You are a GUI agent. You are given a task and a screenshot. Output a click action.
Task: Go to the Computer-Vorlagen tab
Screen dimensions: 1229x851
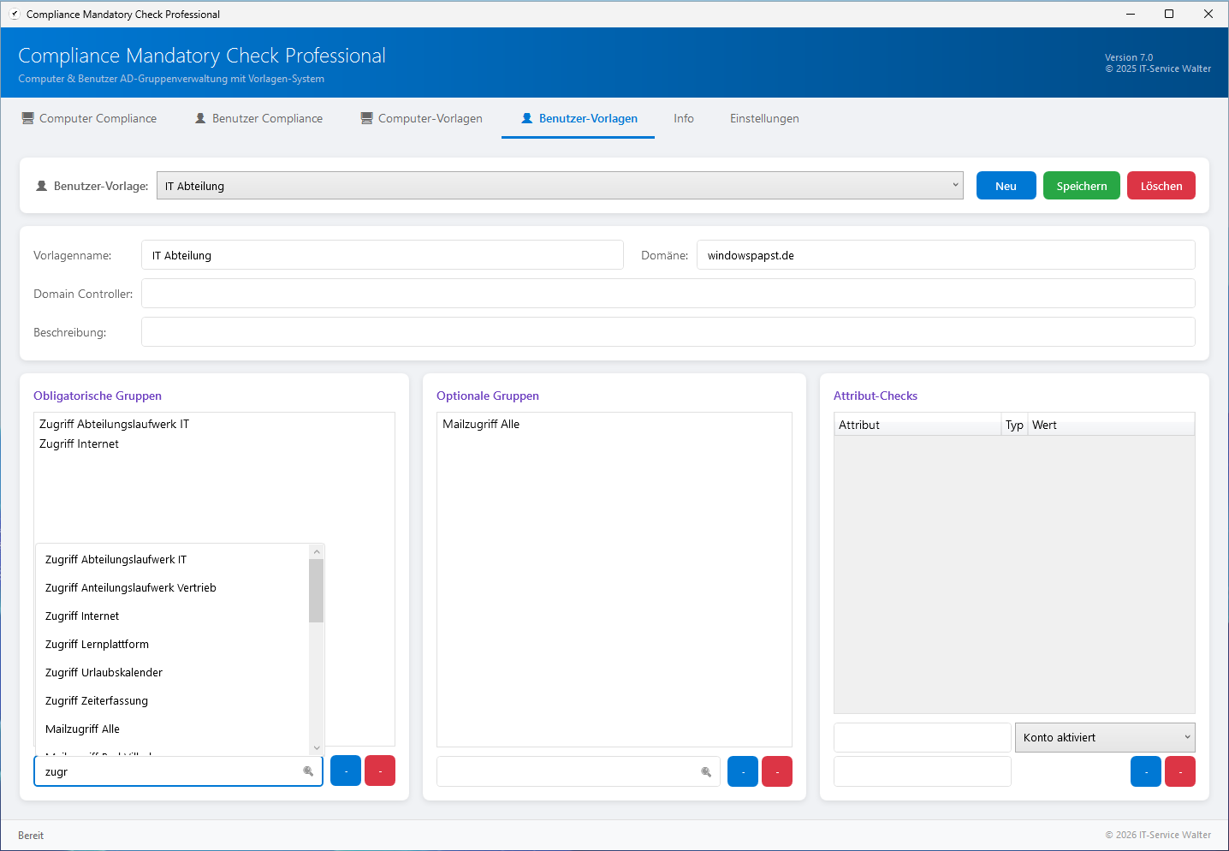421,118
